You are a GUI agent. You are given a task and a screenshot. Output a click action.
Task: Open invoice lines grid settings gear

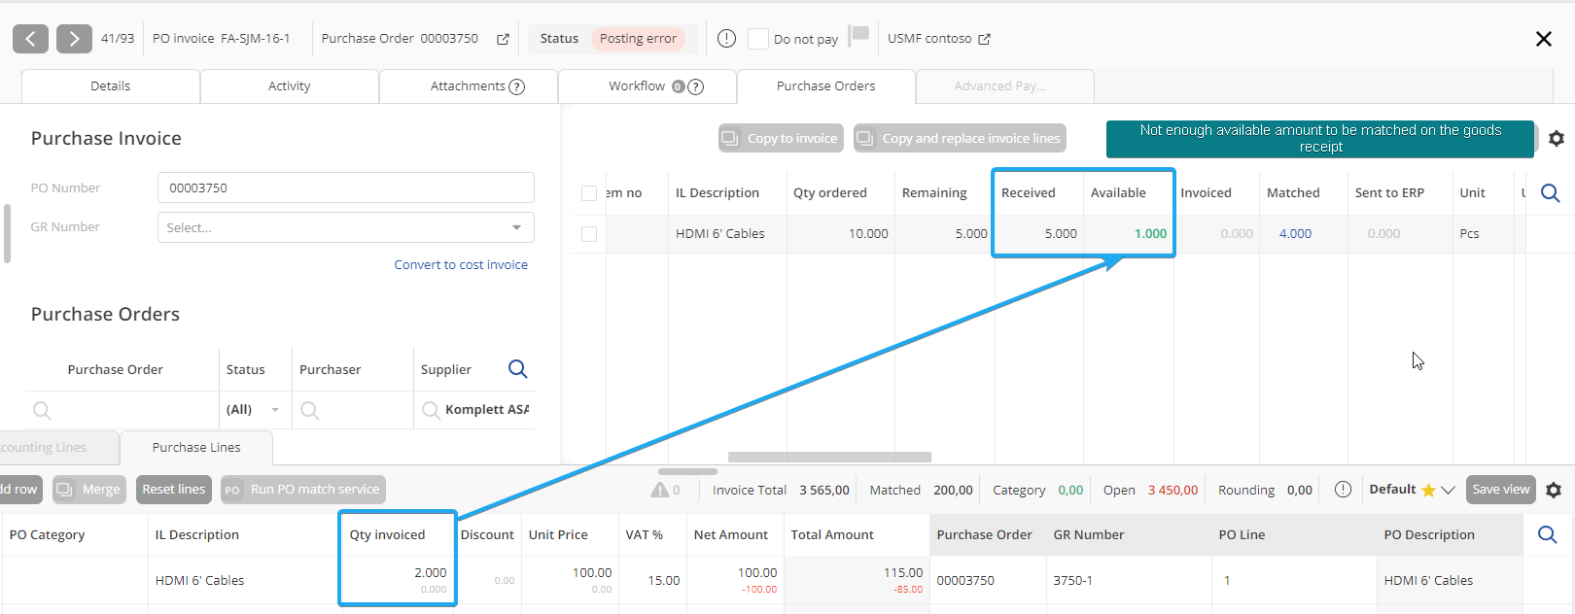click(1554, 491)
